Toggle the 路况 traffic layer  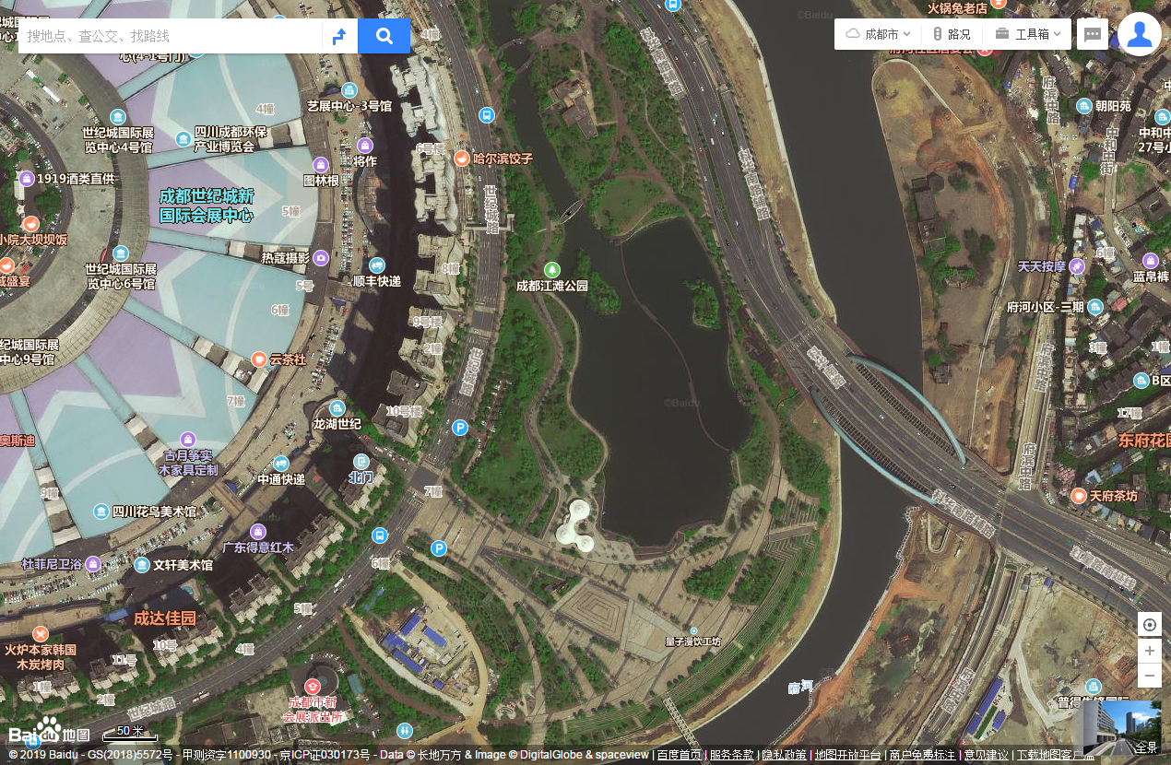pyautogui.click(x=951, y=34)
